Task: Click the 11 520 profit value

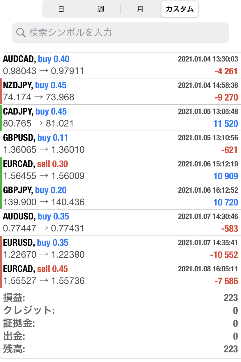Action: [226, 124]
